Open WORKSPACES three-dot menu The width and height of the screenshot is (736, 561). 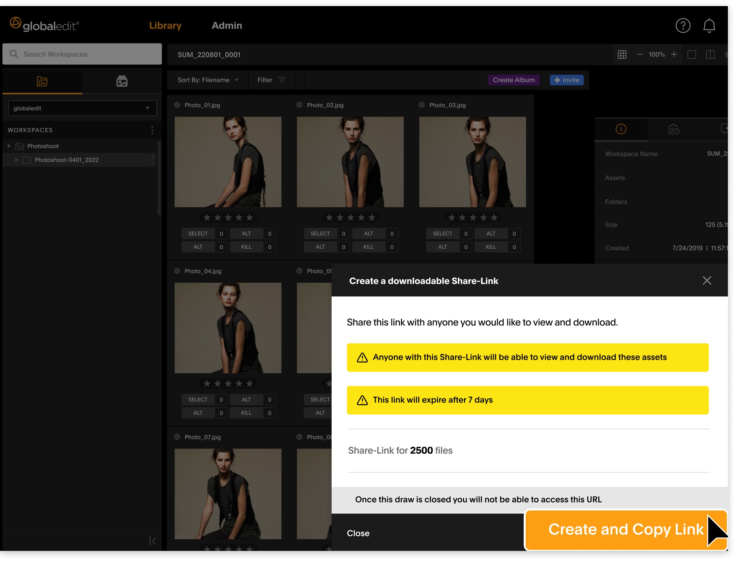pyautogui.click(x=152, y=130)
